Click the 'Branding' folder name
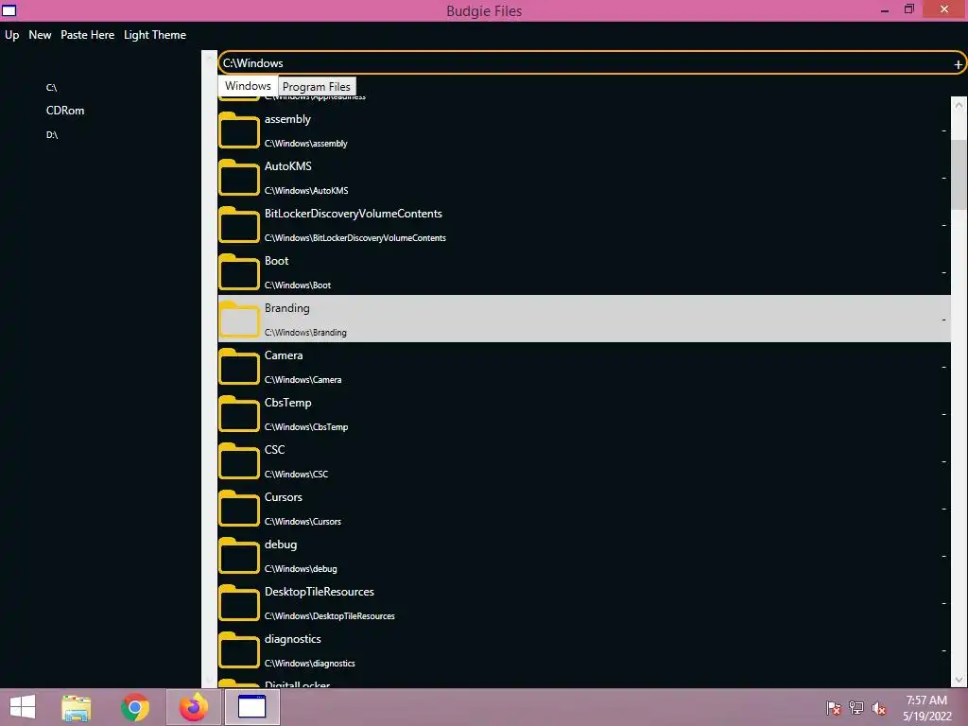Viewport: 968px width, 726px height. click(x=287, y=308)
